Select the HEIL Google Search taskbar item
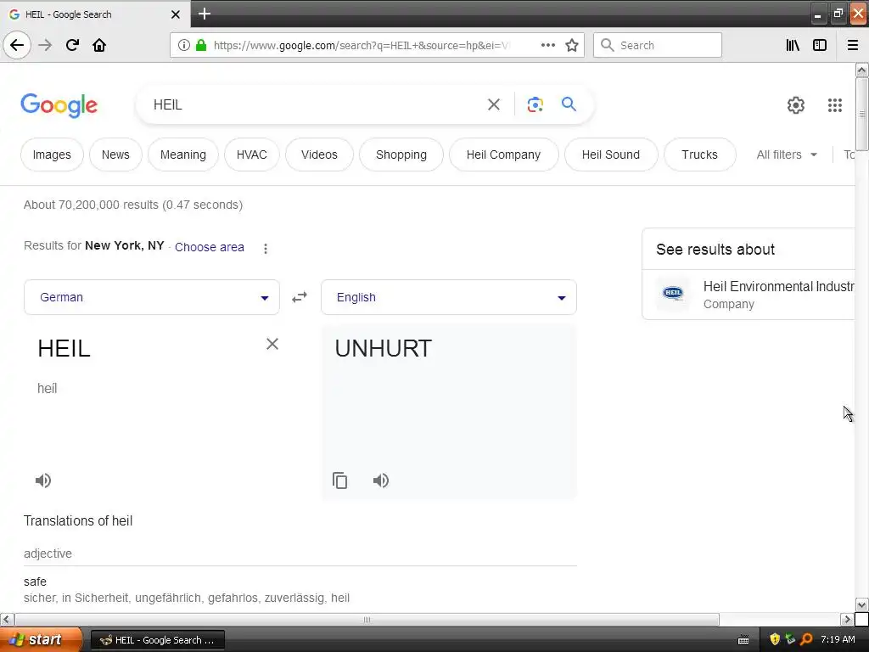Image resolution: width=869 pixels, height=652 pixels. (157, 640)
